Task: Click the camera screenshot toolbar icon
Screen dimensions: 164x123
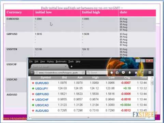Action: point(117,72)
